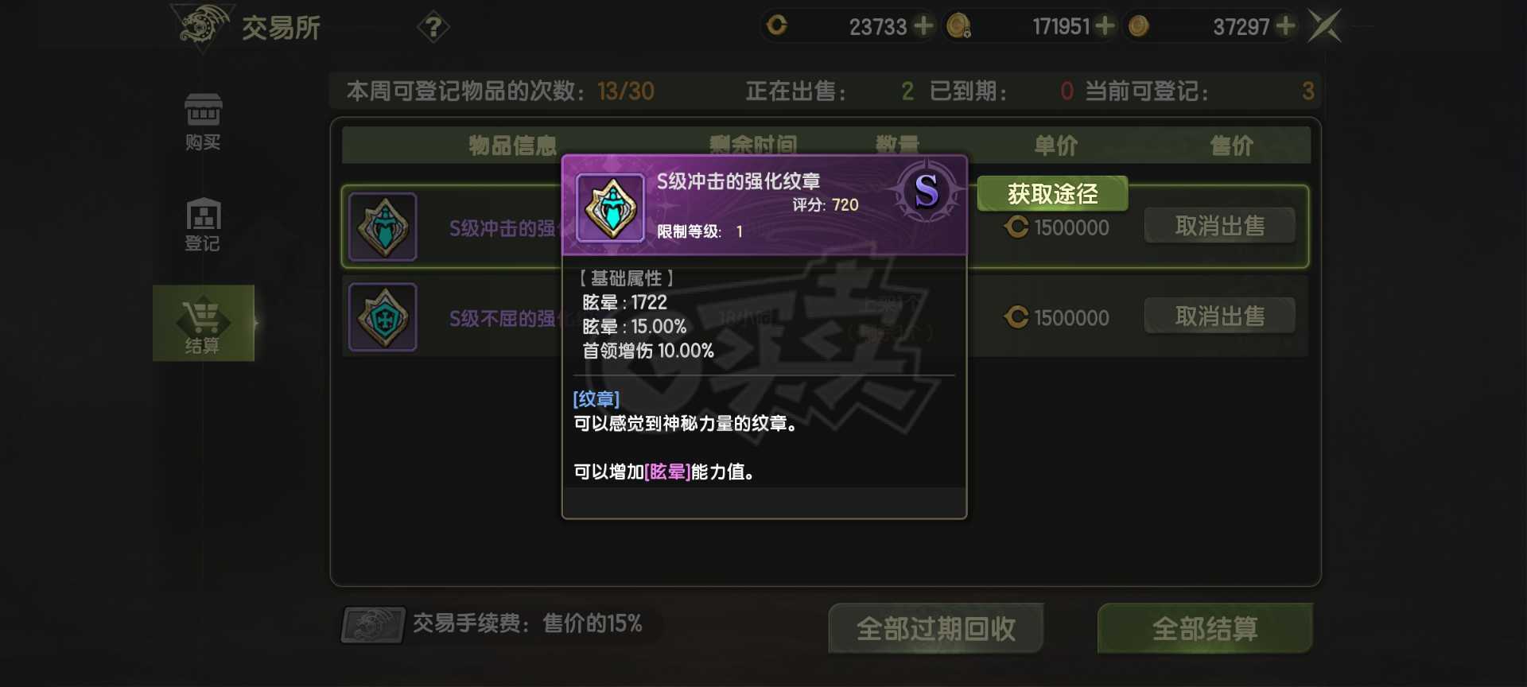1527x687 pixels.
Task: Click 全部过期回收 button
Action: tap(936, 629)
